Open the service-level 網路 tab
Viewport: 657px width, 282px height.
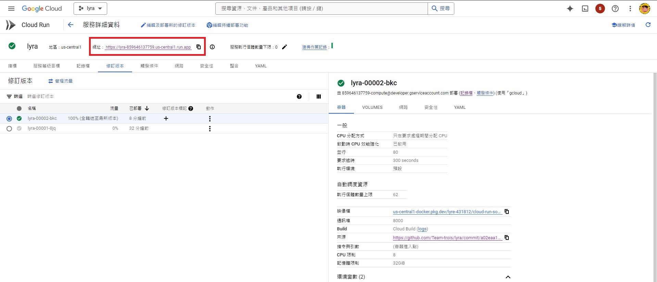tap(179, 66)
